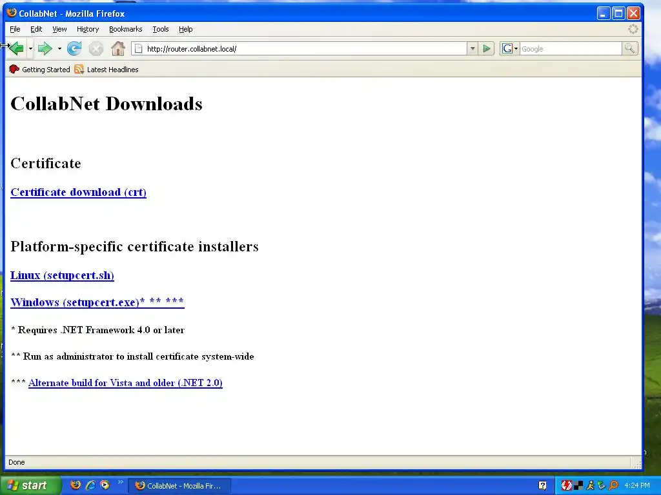661x495 pixels.
Task: Expand the address bar URL history dropdown
Action: coord(473,49)
